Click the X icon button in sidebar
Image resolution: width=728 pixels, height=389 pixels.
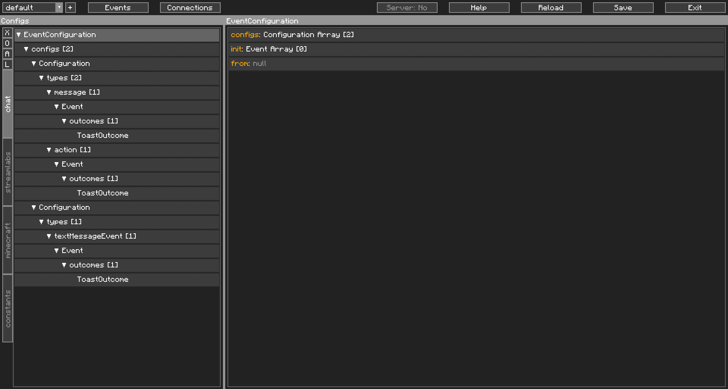[x=7, y=33]
